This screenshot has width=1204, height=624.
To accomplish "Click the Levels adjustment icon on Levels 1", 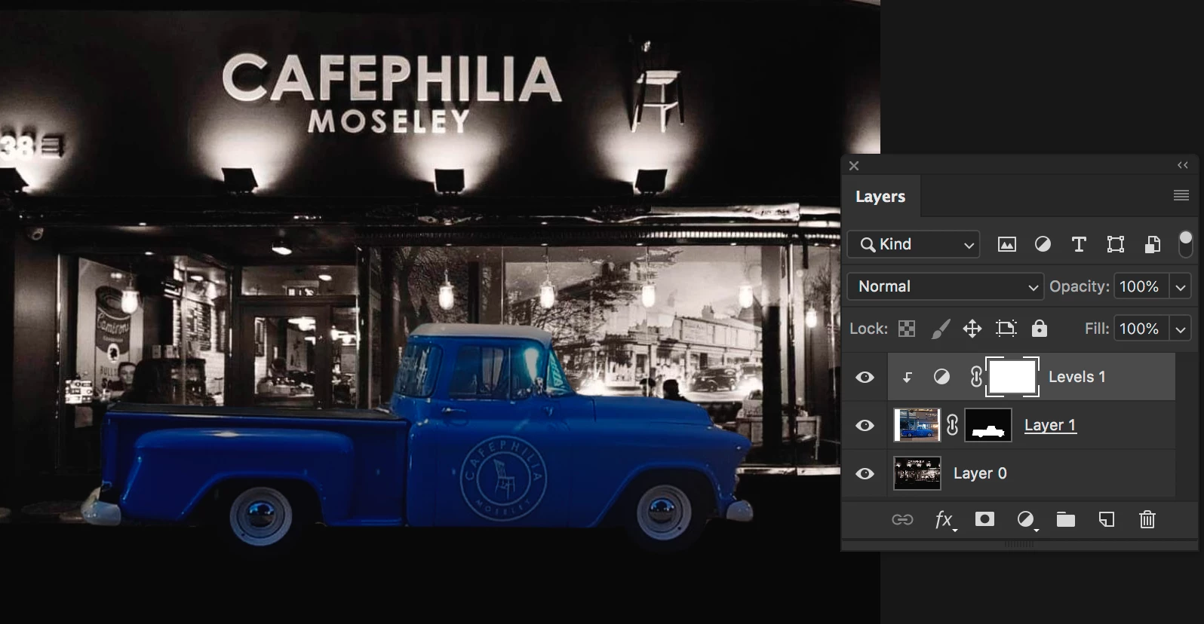I will (941, 377).
